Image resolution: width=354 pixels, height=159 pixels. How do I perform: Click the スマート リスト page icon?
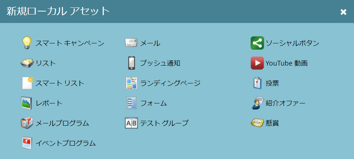pyautogui.click(x=28, y=83)
